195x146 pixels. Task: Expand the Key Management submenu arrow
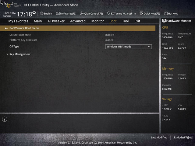[x=7, y=54]
